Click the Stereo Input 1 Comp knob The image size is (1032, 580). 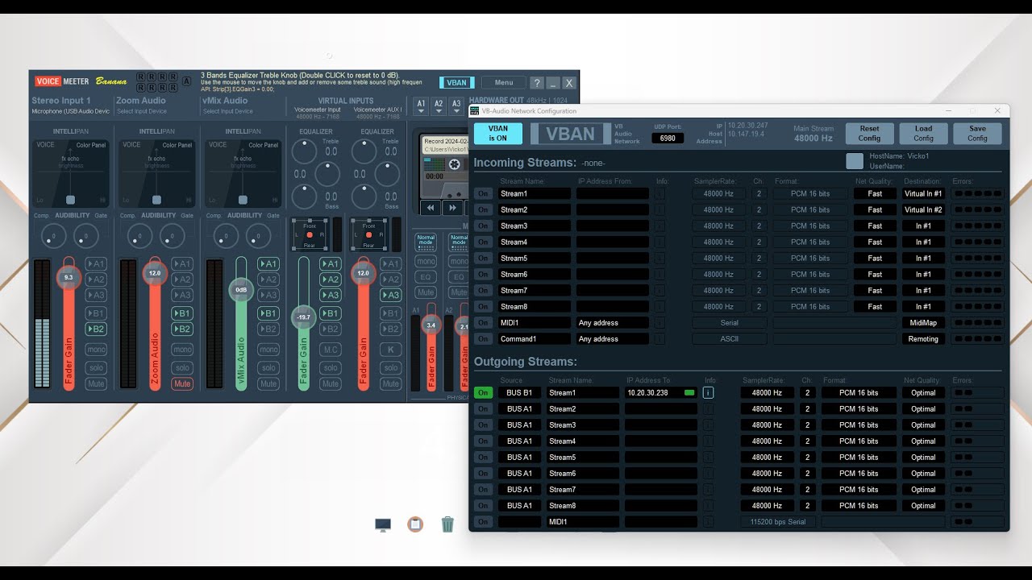pos(53,236)
